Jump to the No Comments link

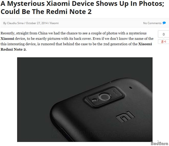pos(152,23)
